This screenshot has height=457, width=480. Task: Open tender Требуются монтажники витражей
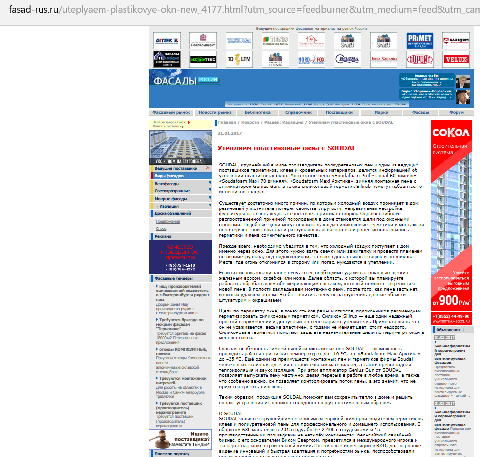181,380
